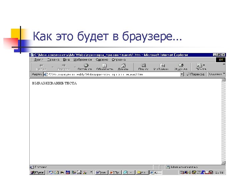Close the Internet Explorer window

(223, 55)
